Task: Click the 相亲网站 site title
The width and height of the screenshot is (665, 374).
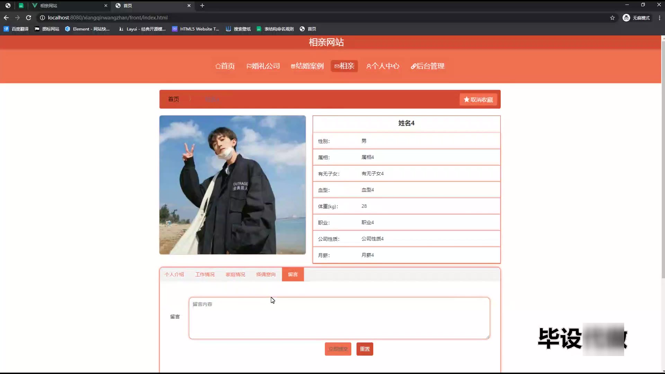Action: (326, 42)
